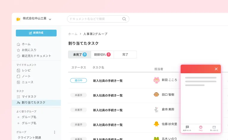Click the 株式会社中山工業 company logo icon

click(18, 19)
